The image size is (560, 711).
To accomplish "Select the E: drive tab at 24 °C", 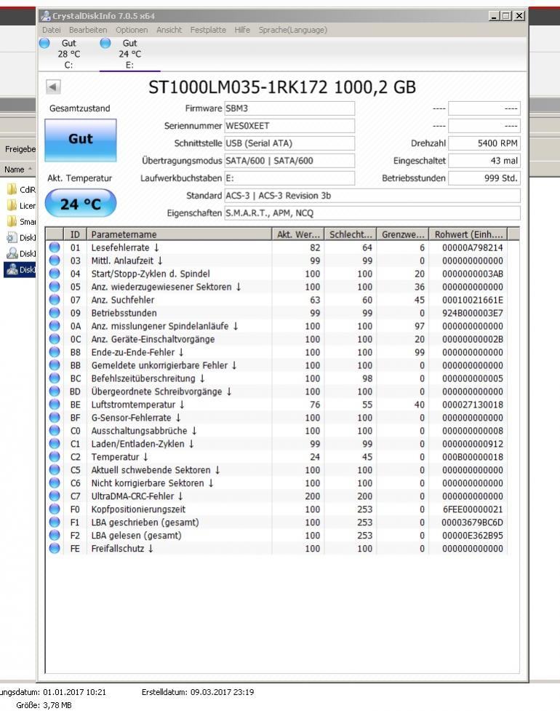I will (129, 54).
